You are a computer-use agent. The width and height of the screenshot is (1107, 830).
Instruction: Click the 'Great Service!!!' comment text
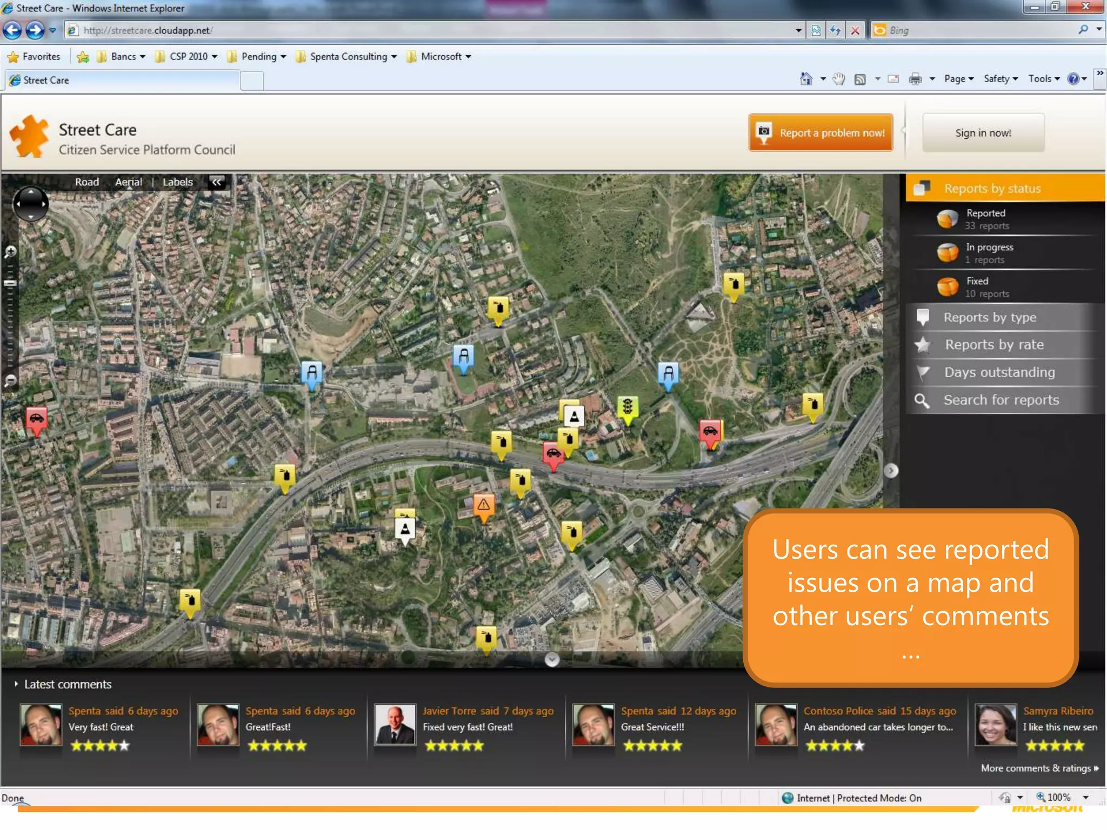652,727
